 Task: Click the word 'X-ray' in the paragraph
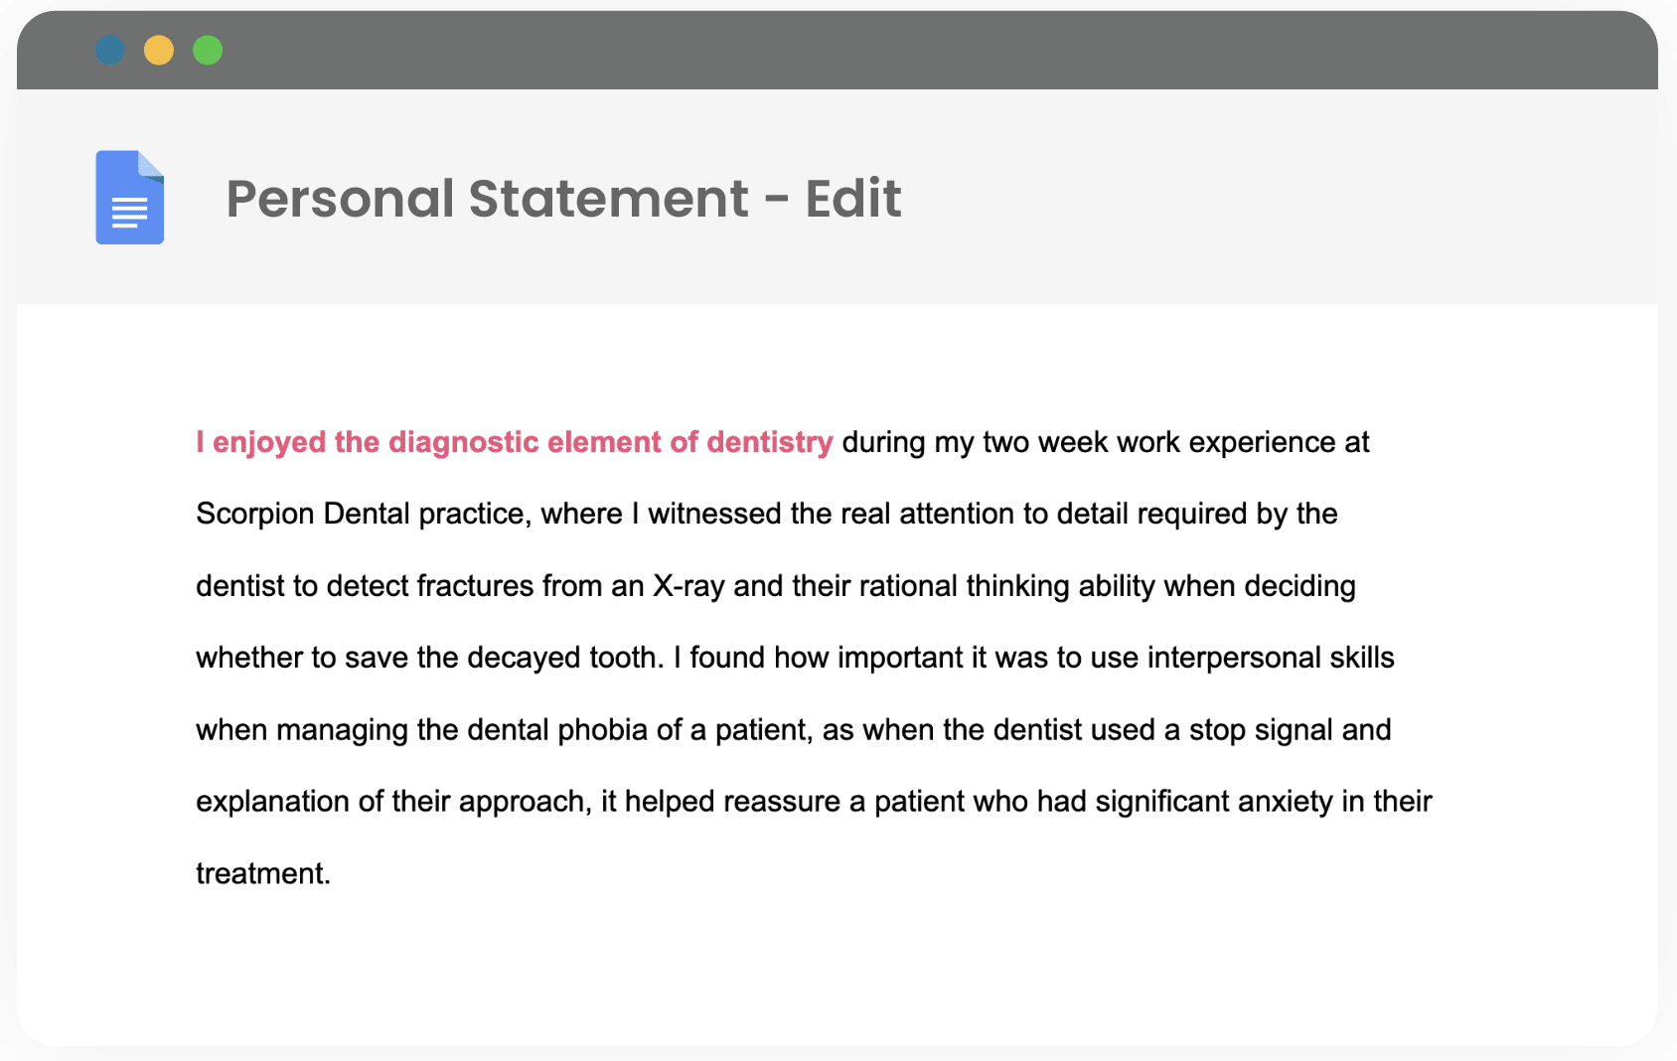[688, 586]
